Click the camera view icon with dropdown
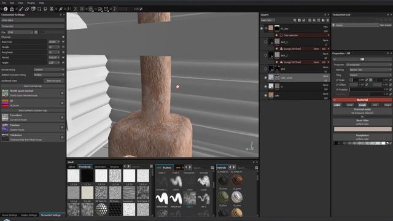Screen dimensions: 393x221 coord(99,9)
